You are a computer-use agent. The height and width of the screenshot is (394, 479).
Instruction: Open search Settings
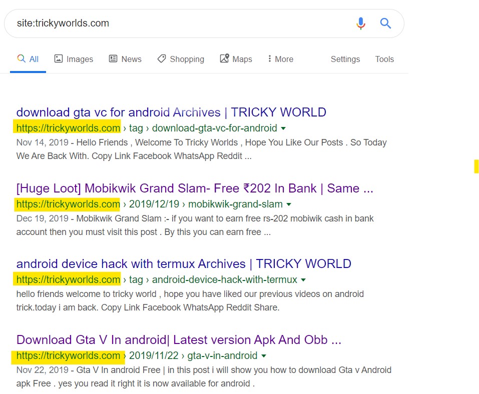345,59
